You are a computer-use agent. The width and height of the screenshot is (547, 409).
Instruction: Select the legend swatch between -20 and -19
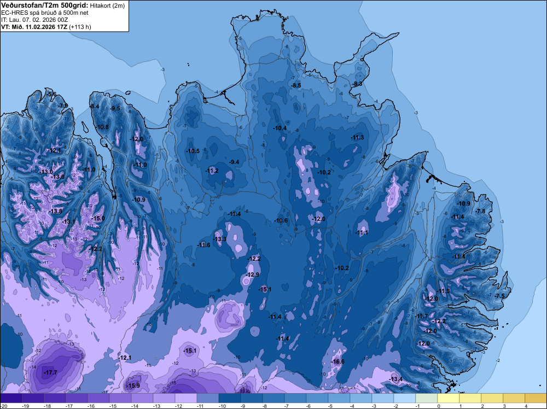(x=11, y=398)
